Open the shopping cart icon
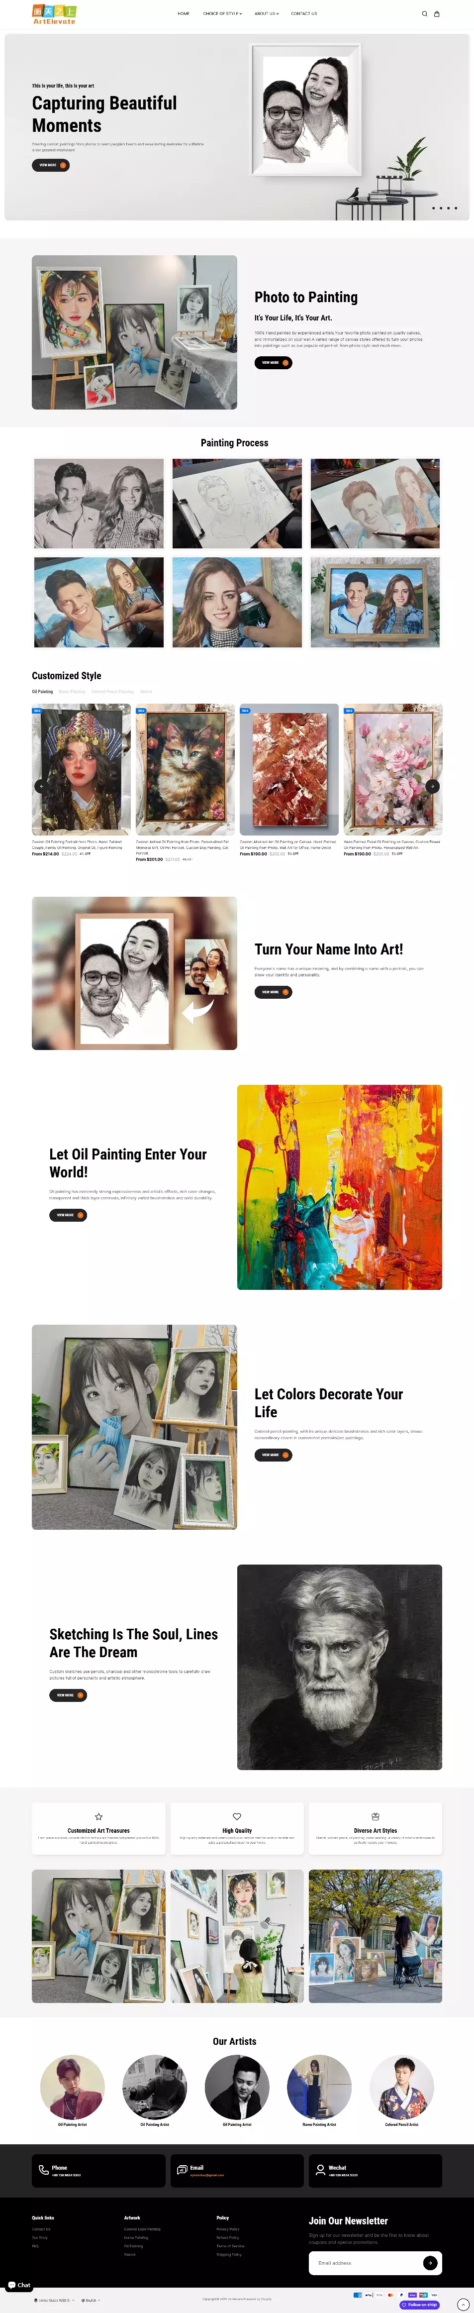 (437, 14)
